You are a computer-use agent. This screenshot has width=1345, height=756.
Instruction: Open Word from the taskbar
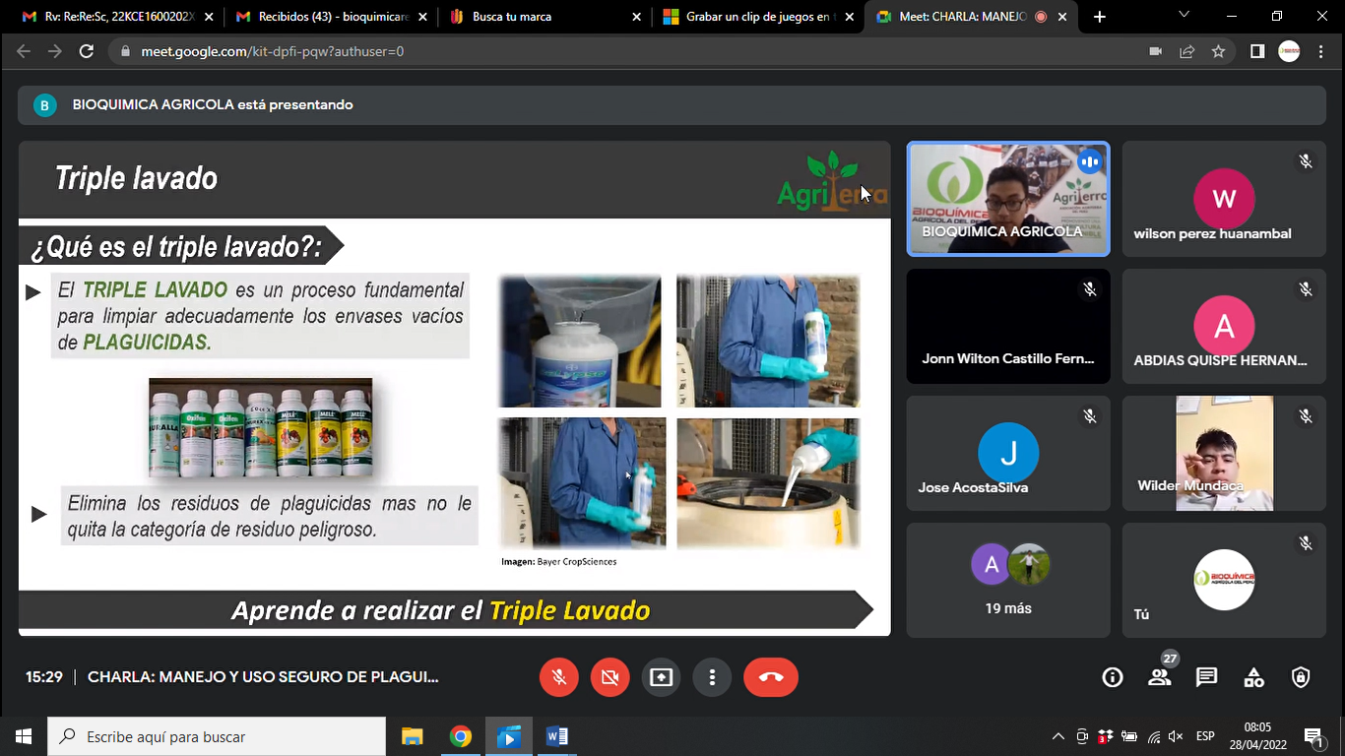pyautogui.click(x=556, y=736)
